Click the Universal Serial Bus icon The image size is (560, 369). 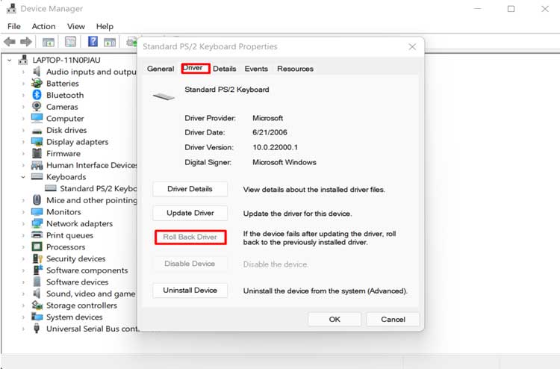pos(37,328)
